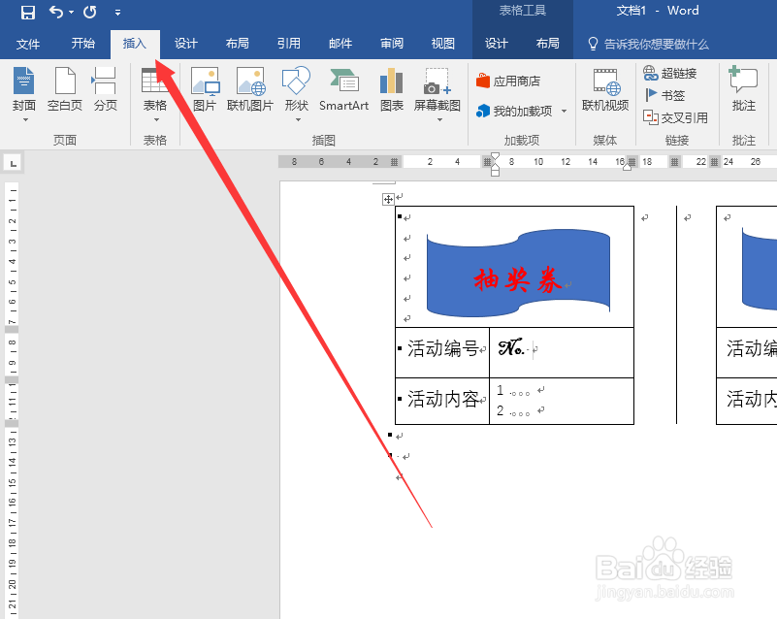Insert a picture with 图片
Image resolution: width=777 pixels, height=619 pixels.
coord(205,89)
